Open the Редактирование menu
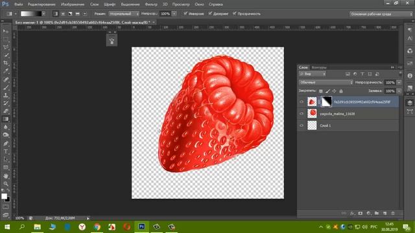Image resolution: width=415 pixels, height=233 pixels. (x=41, y=5)
